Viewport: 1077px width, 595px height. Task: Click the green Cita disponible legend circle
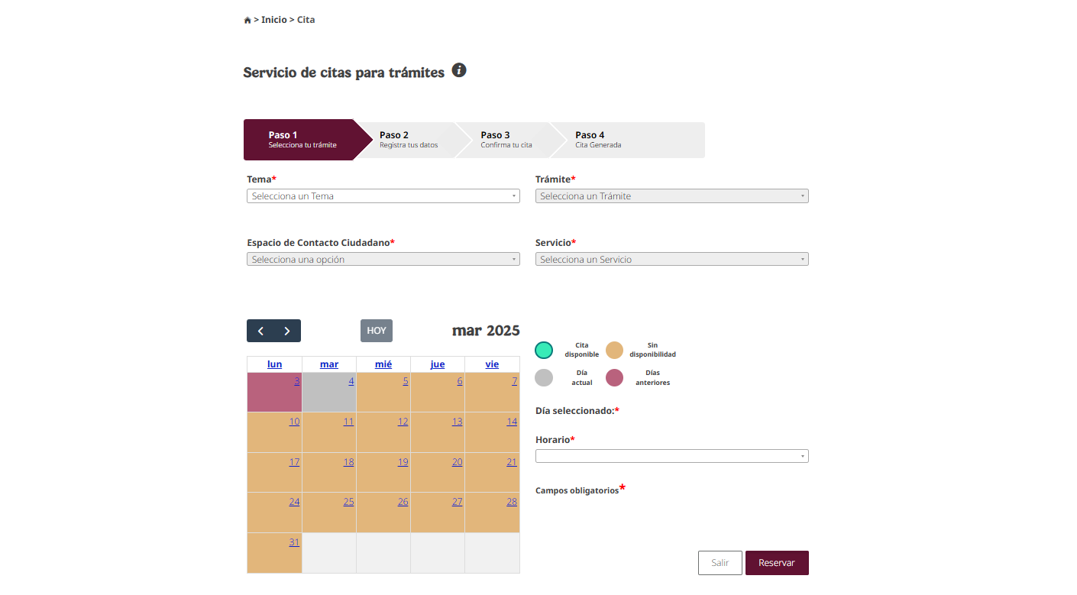pos(544,350)
